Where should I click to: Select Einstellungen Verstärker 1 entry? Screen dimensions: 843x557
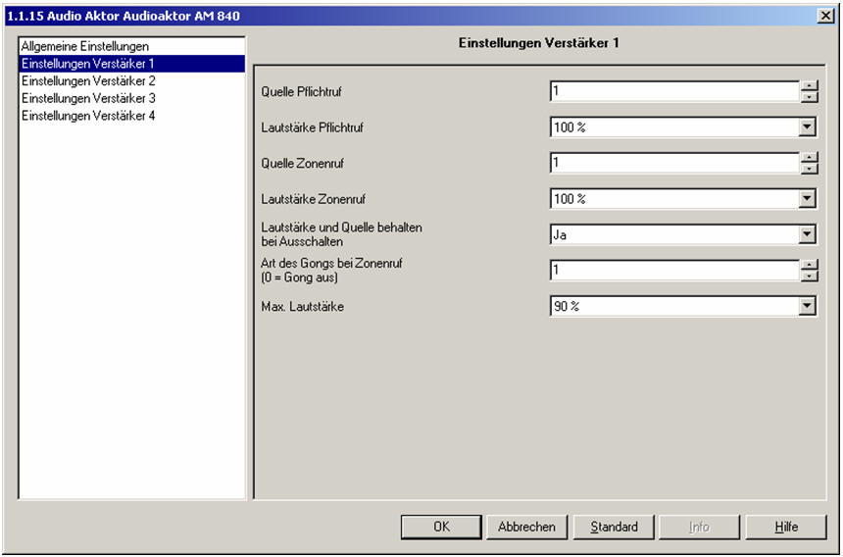(x=88, y=64)
